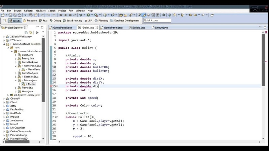269x151 pixels.
Task: Open the Run launch dropdown arrow
Action: click(x=92, y=15)
